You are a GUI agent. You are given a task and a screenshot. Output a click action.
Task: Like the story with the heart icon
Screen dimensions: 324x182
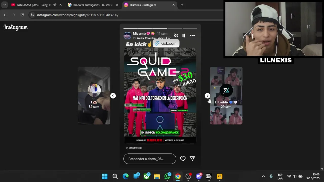[x=183, y=159]
